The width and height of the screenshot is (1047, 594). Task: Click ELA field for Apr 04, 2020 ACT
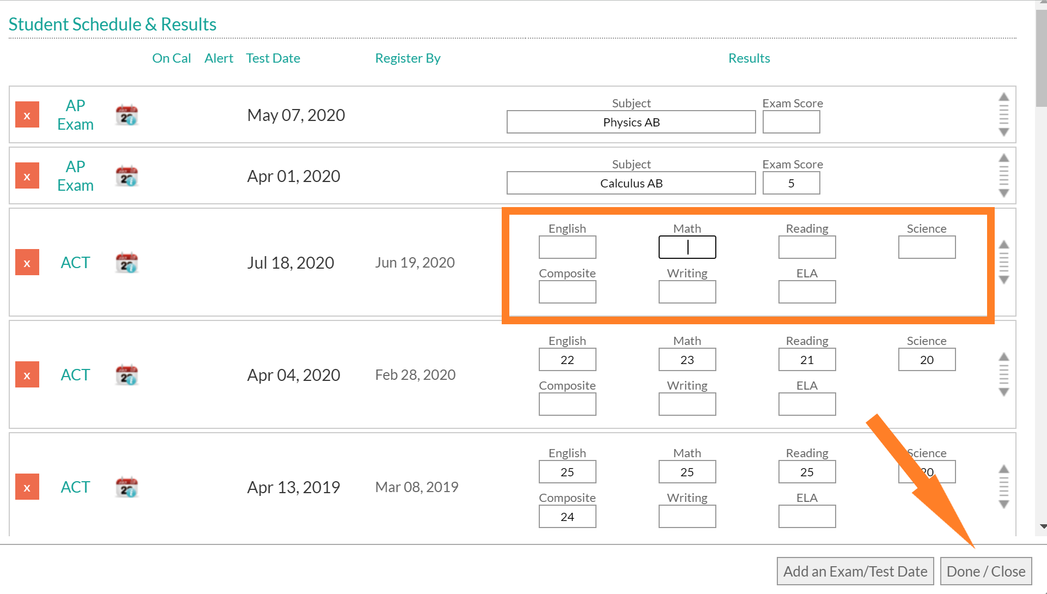tap(807, 404)
